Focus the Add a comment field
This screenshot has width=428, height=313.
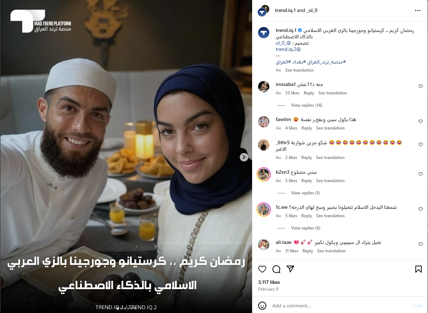(x=339, y=306)
